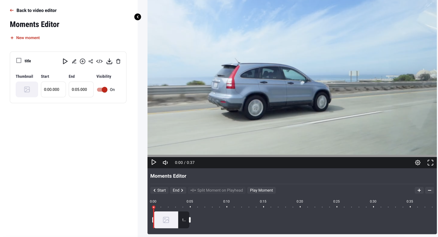Click the pencil edit icon for the moment

click(74, 61)
